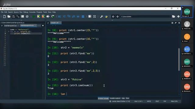This screenshot has height=109, width=195.
Task: Switch to the Variable explorer tab
Action: coord(115,98)
